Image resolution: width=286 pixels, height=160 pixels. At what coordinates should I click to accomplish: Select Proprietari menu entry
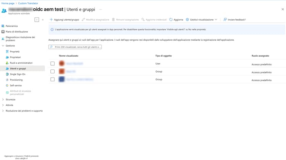click(x=15, y=57)
